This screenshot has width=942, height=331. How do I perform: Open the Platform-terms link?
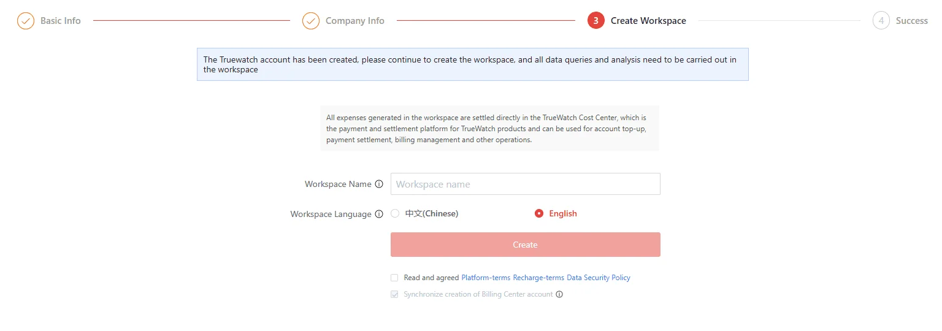click(x=486, y=278)
